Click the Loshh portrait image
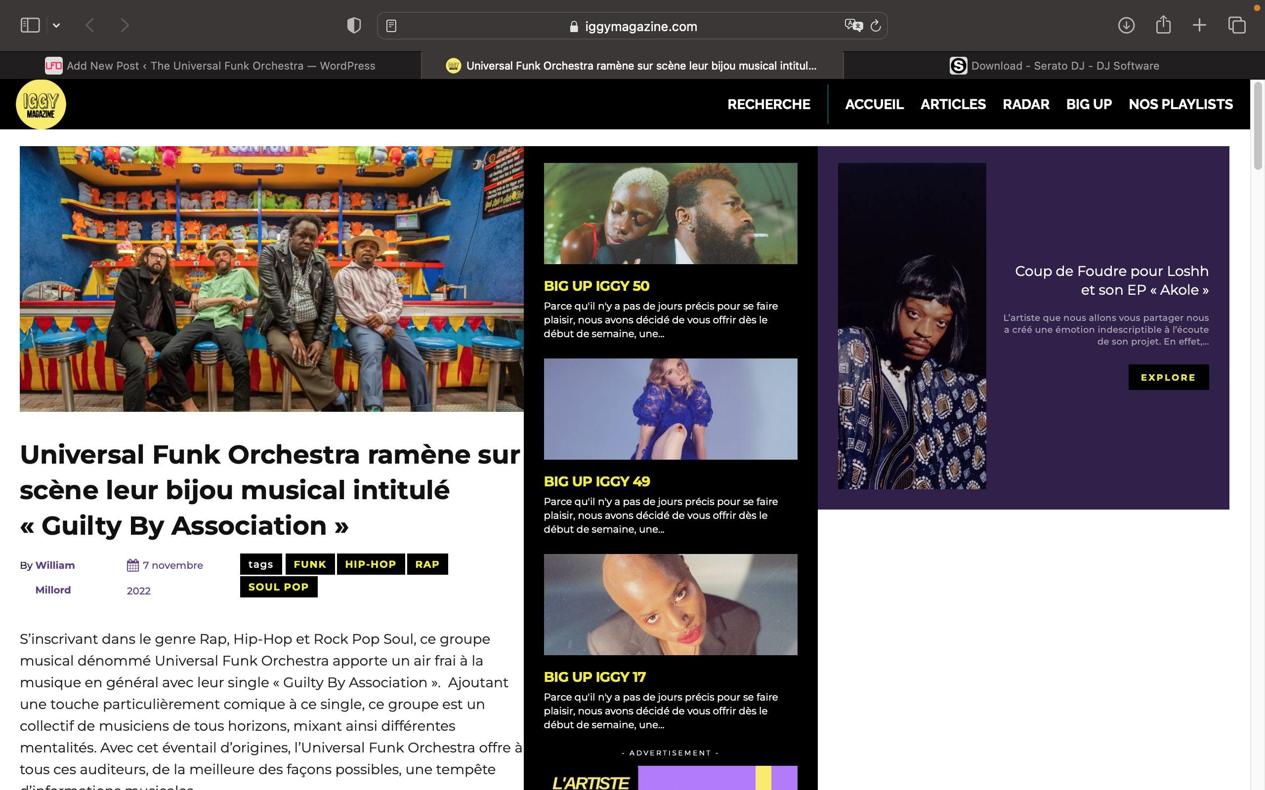 pyautogui.click(x=912, y=326)
